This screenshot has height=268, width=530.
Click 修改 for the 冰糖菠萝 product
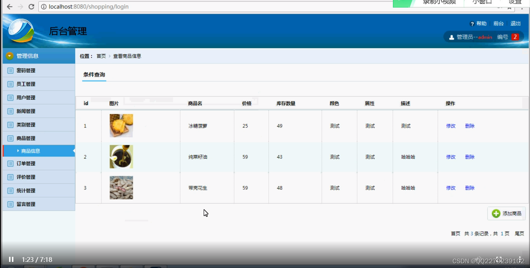tap(450, 126)
